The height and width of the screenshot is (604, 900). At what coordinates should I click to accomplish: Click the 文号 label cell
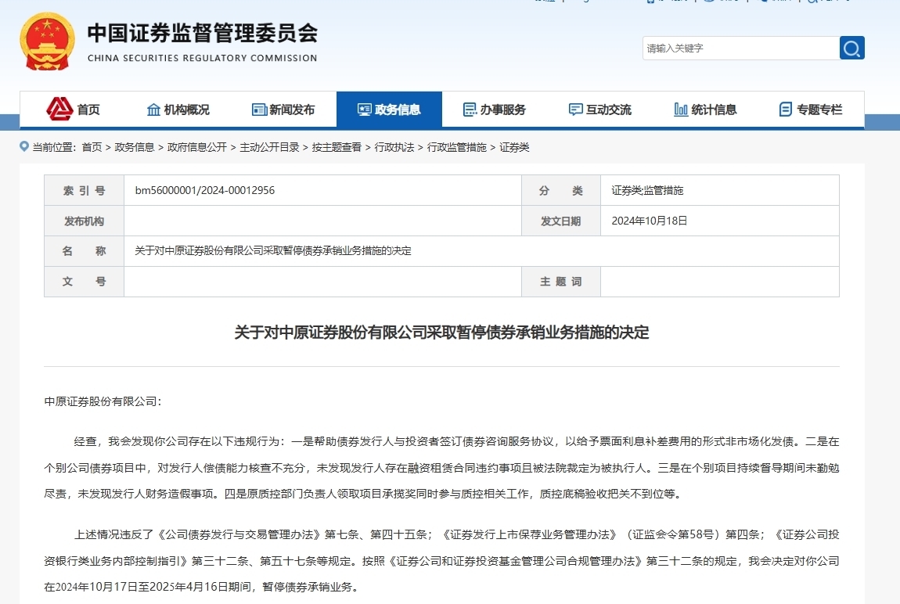pos(85,282)
